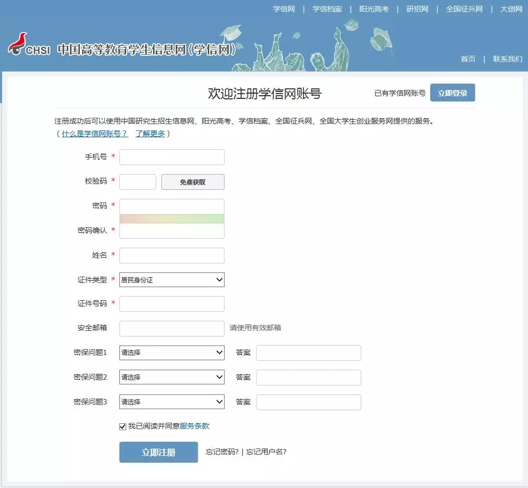Click the 中国高等教育学生信息网 site title
This screenshot has width=528, height=488.
(x=146, y=50)
